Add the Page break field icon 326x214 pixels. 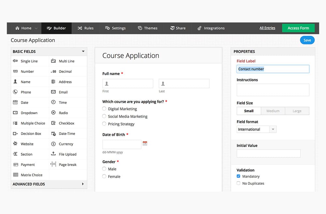tap(53, 164)
